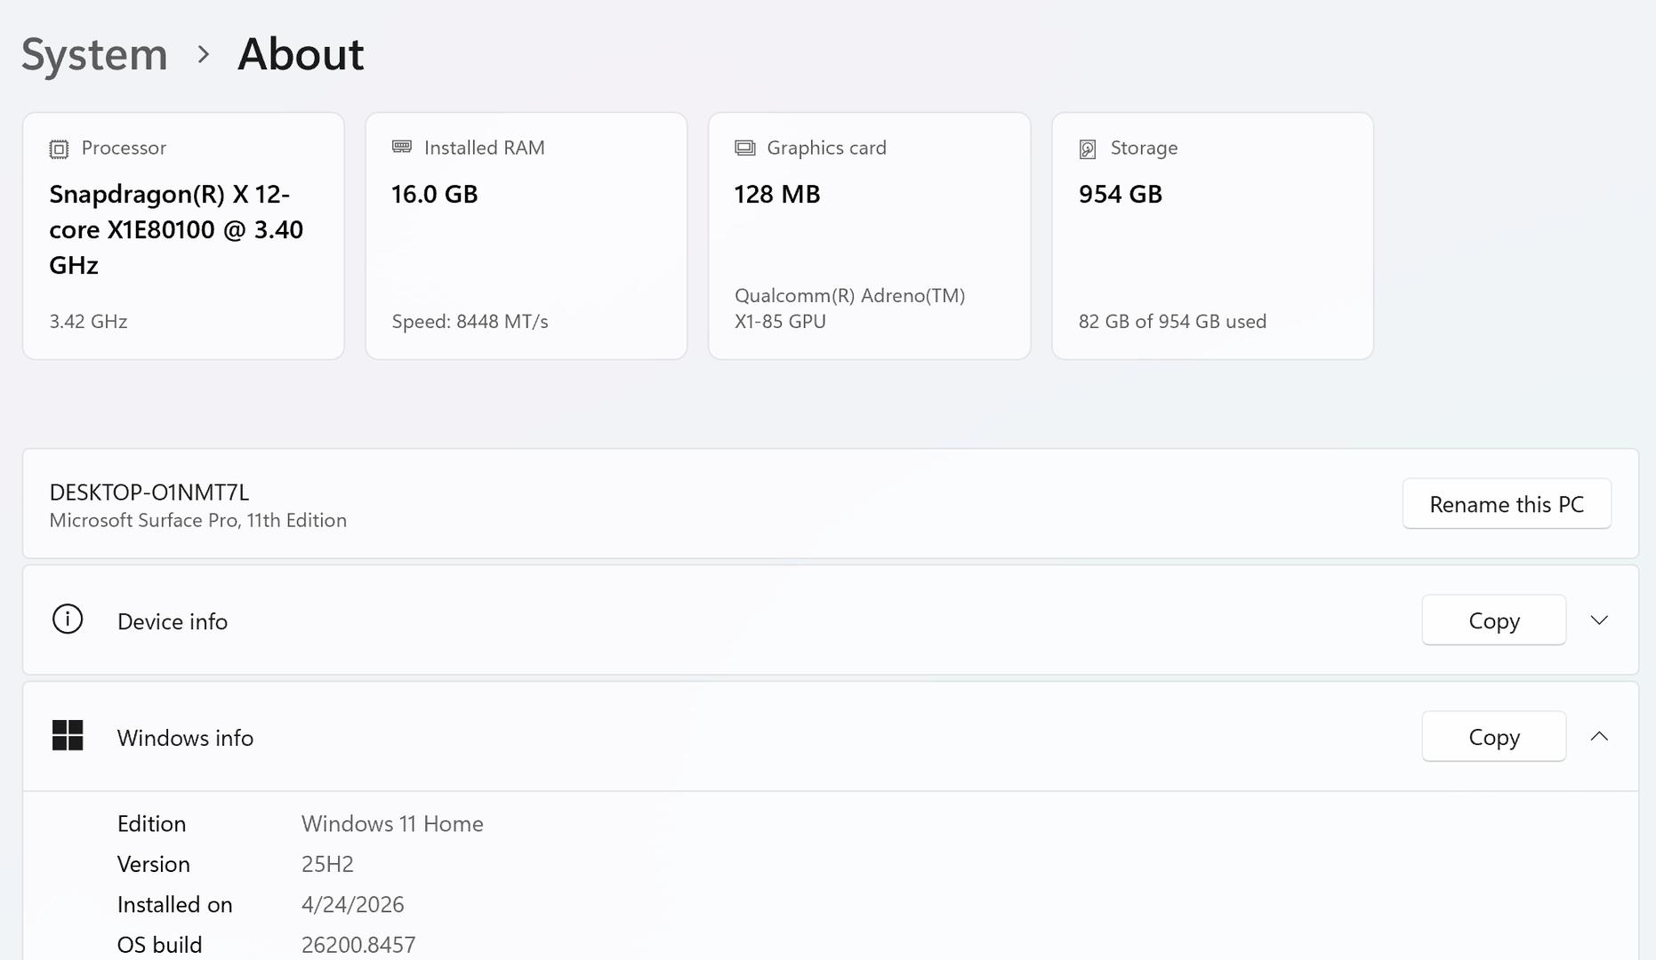Click the 3.42 GHz processor speed
Viewport: 1656px width, 960px height.
[x=88, y=322]
